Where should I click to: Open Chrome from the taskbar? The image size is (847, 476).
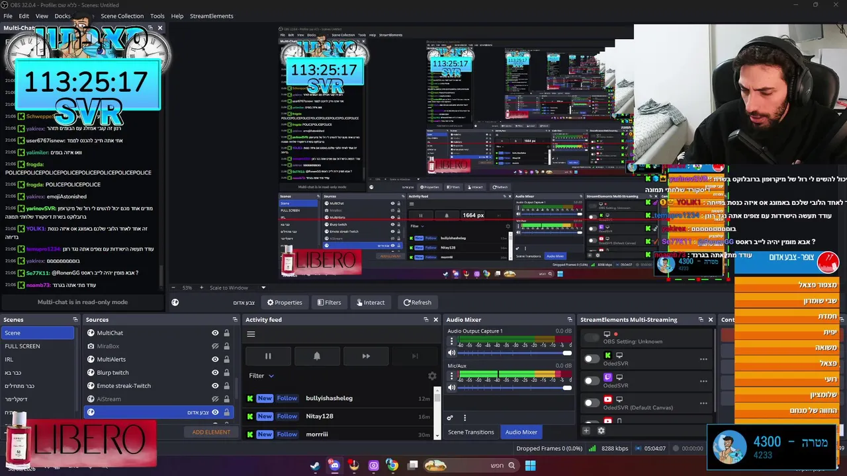coord(392,465)
